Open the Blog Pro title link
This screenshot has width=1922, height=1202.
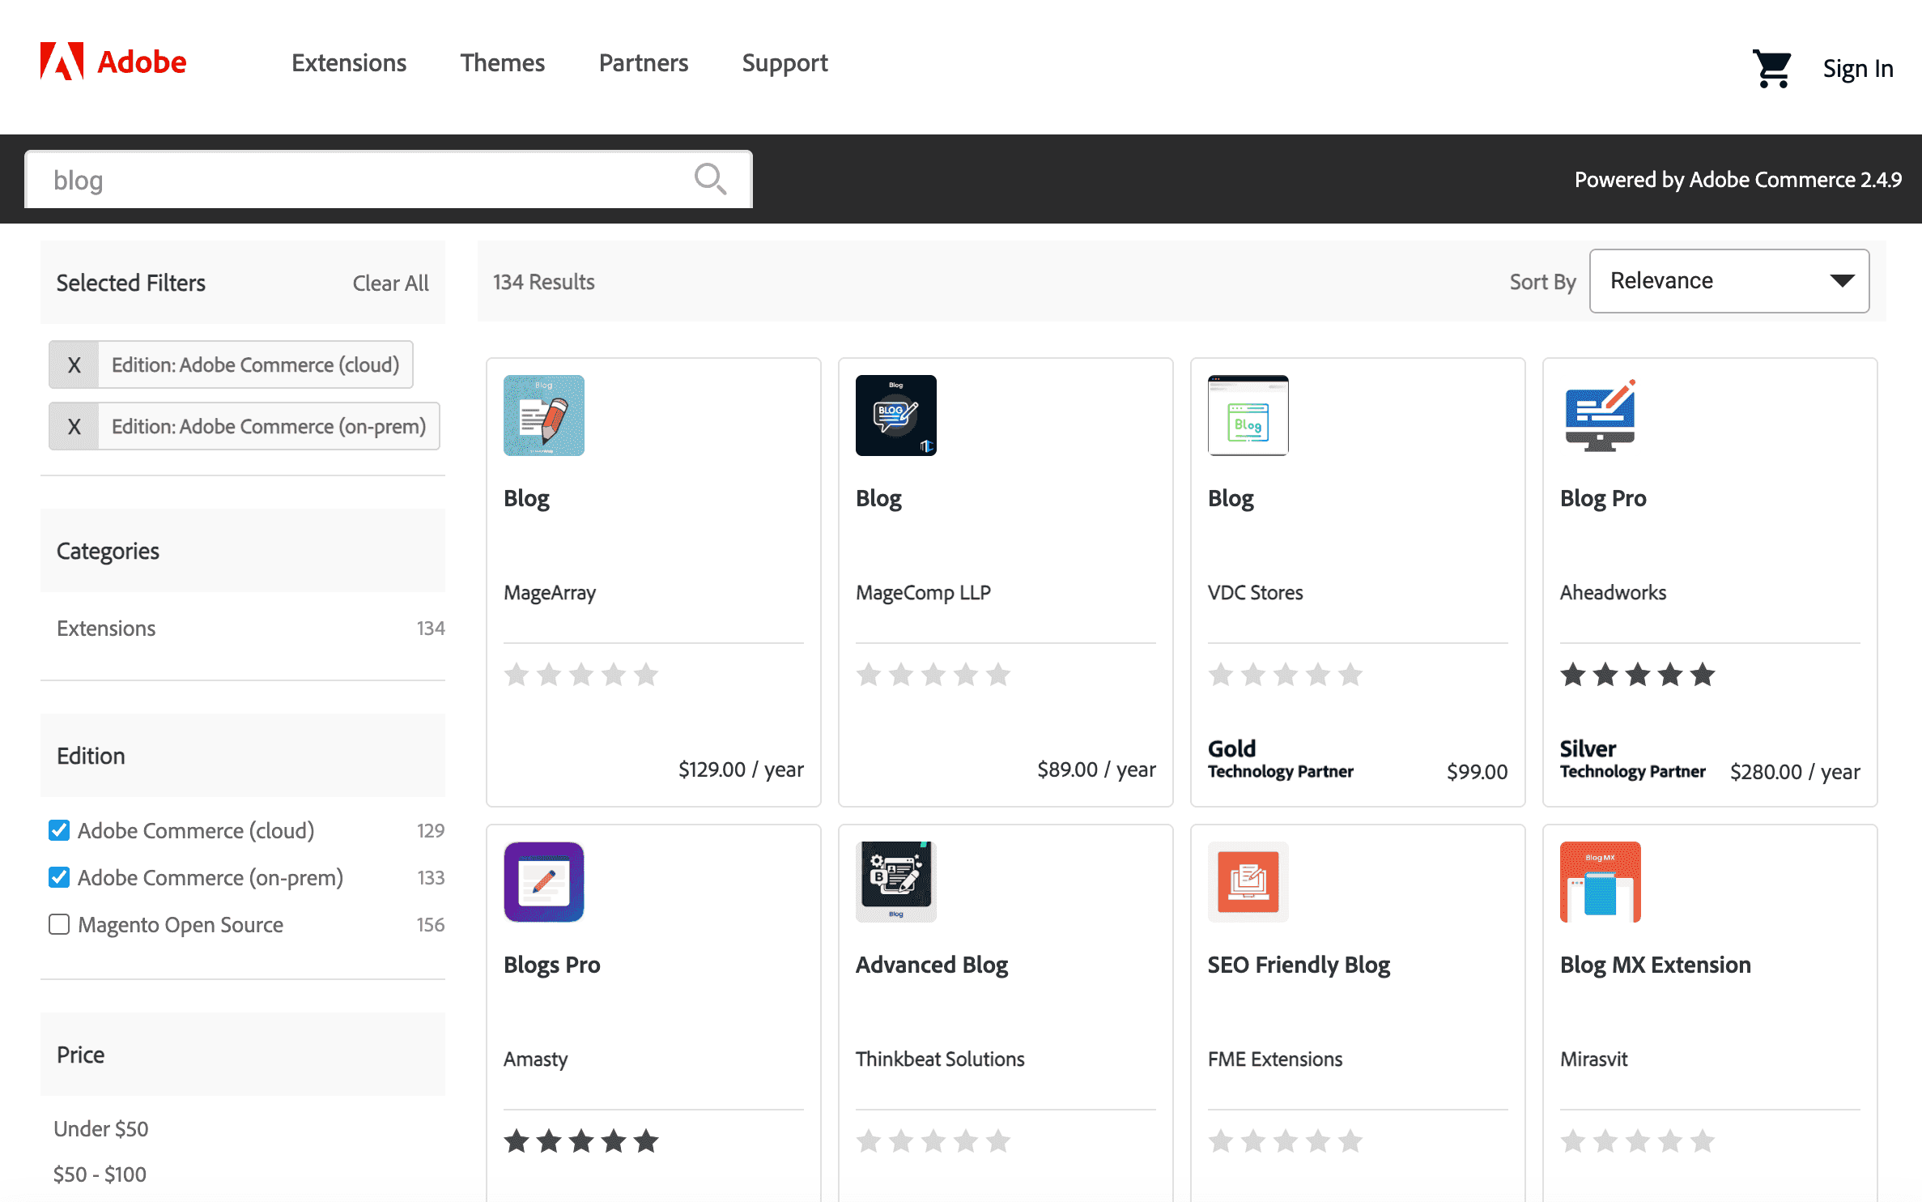pos(1603,498)
